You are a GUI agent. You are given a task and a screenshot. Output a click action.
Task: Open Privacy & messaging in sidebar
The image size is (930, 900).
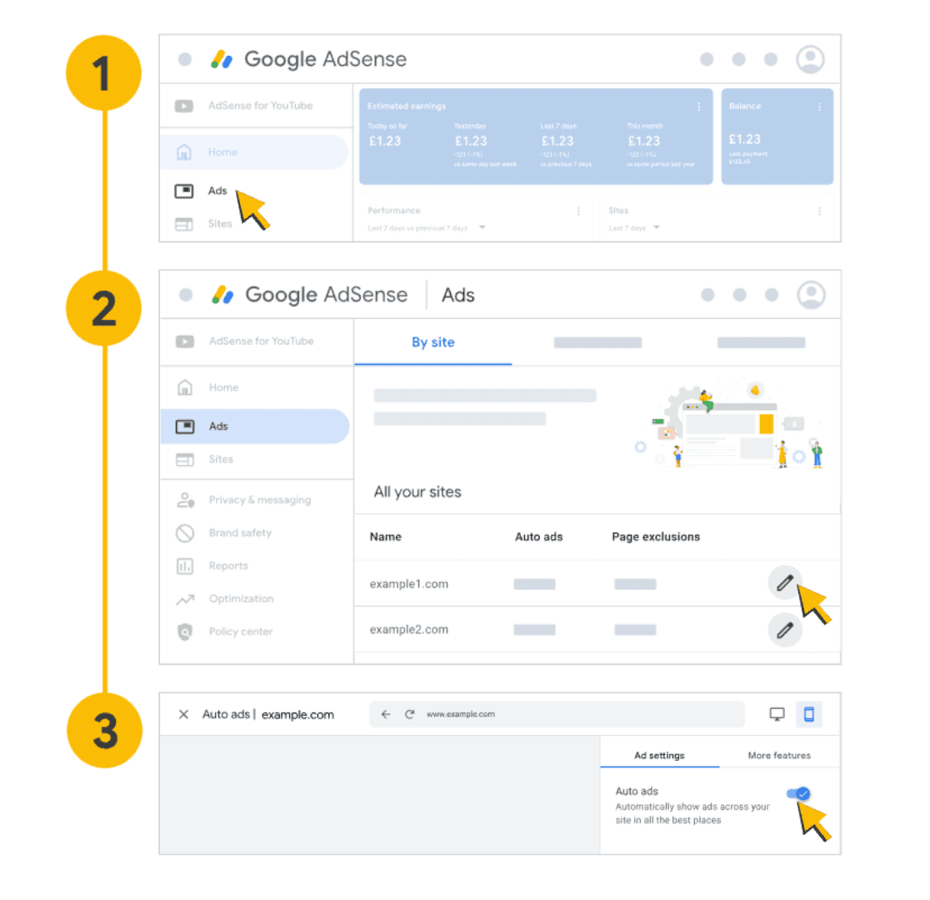click(259, 499)
